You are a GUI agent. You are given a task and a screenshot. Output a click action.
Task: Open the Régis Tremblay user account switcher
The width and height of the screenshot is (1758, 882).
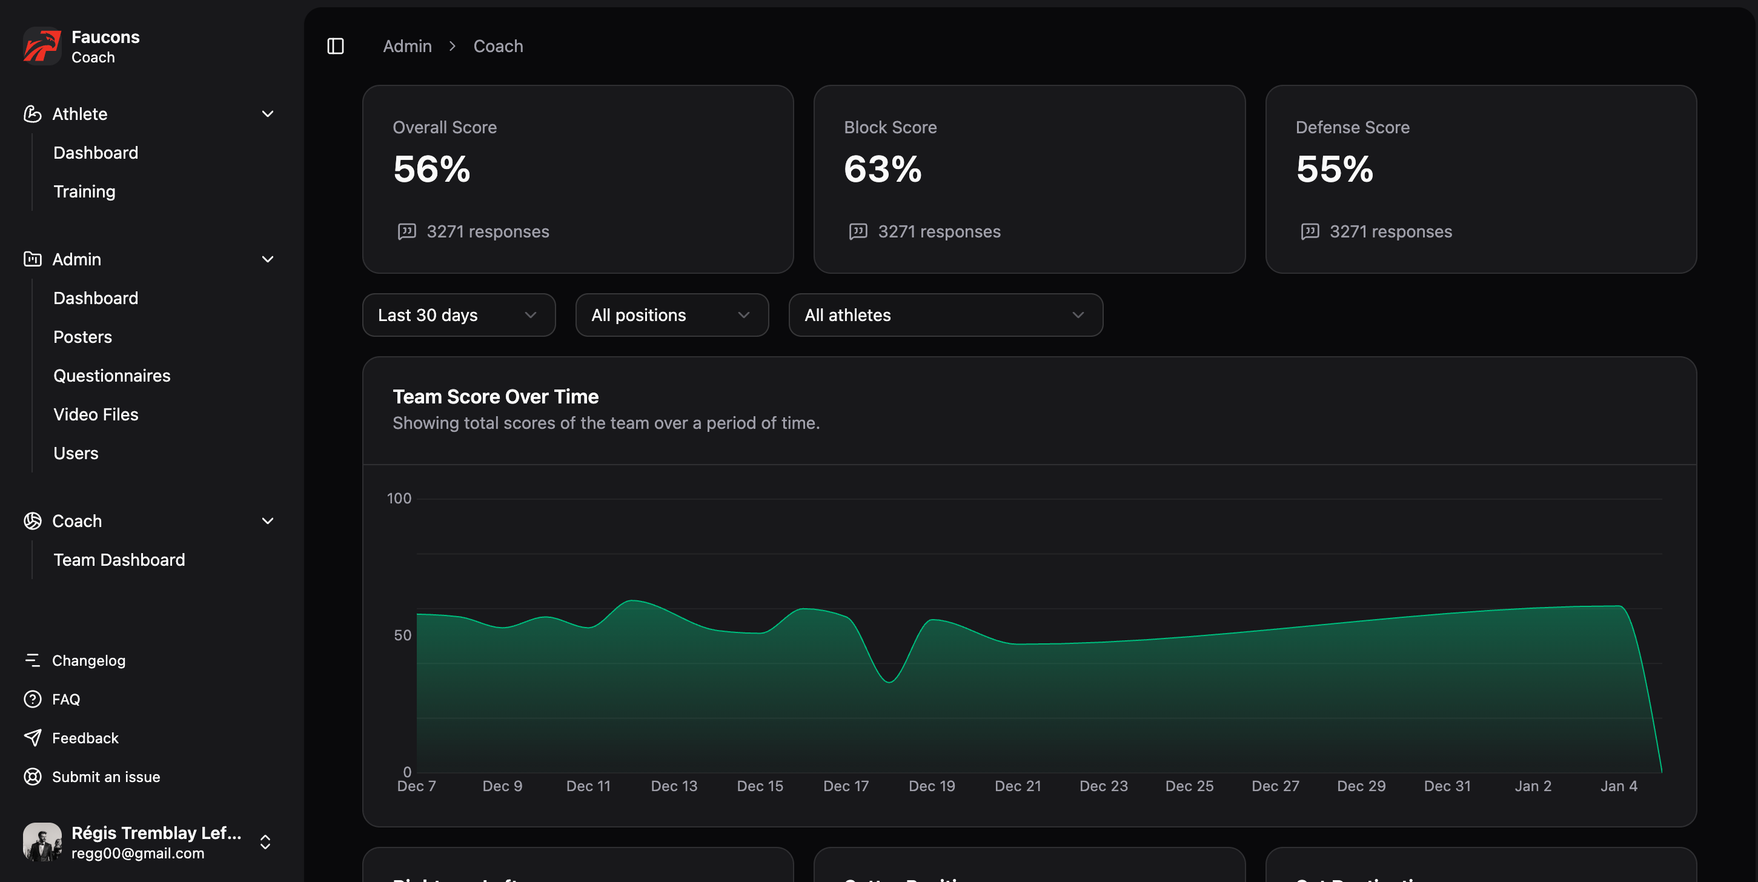point(265,842)
